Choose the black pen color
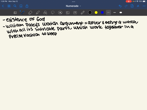Screen dimensions: 147x110 pos(90,13)
